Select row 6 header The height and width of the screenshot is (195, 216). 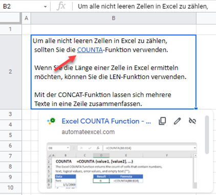(x=11, y=145)
